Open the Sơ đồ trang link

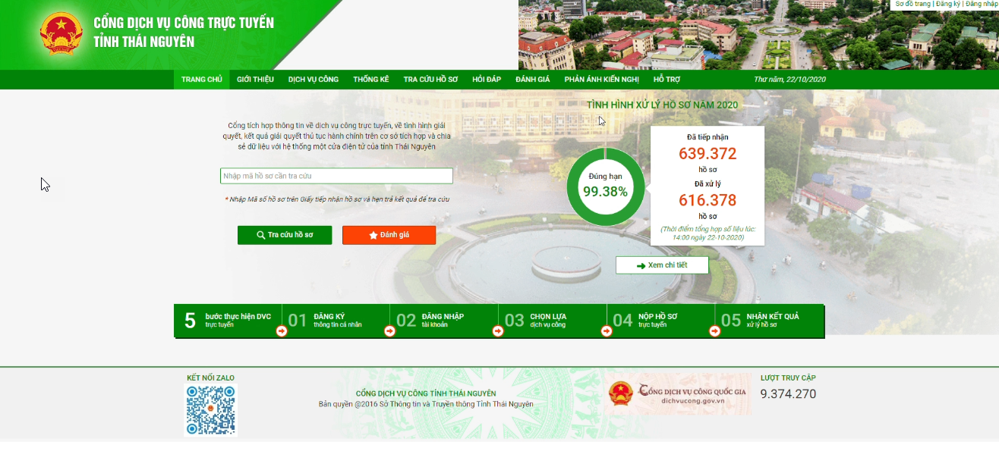pos(913,5)
